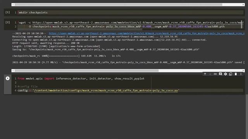Click the output horizontal scrollbar thumb
This screenshot has height=139, width=248.
(86, 71)
